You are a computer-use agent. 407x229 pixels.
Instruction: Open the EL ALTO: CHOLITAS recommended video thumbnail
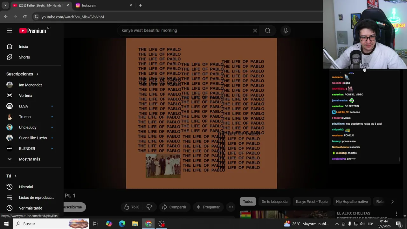pyautogui.click(x=286, y=215)
